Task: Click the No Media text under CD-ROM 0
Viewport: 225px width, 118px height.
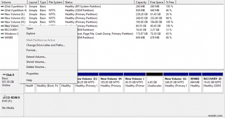Action: pyautogui.click(x=8, y=108)
